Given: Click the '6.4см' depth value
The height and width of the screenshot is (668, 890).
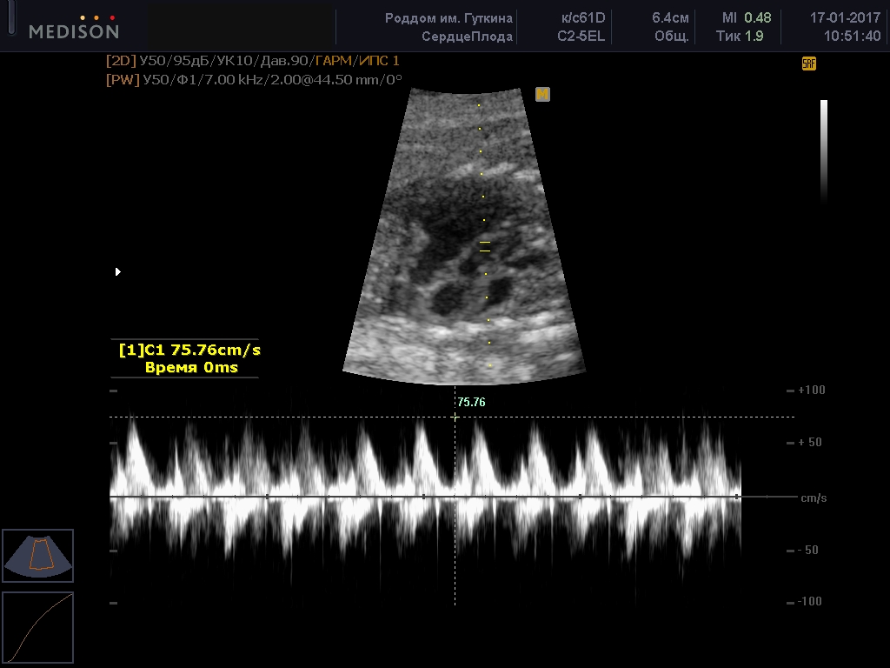Looking at the screenshot, I should tap(670, 18).
